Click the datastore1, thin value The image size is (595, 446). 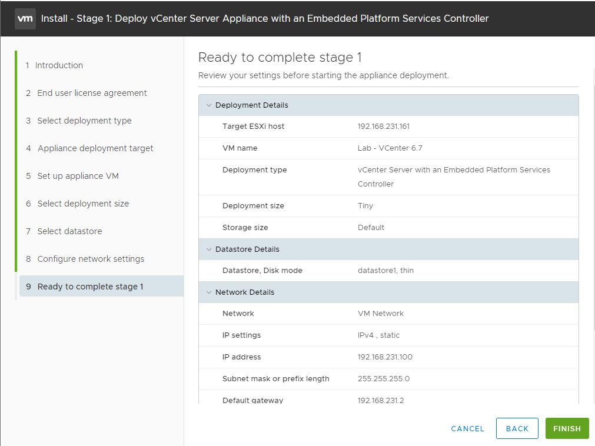385,271
